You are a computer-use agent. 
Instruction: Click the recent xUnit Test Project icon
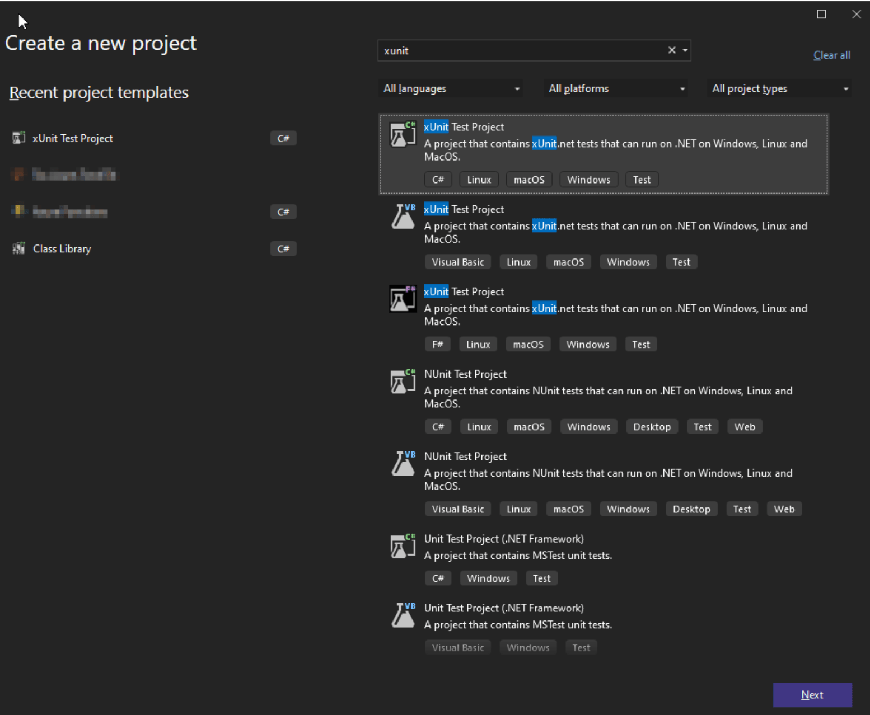19,138
